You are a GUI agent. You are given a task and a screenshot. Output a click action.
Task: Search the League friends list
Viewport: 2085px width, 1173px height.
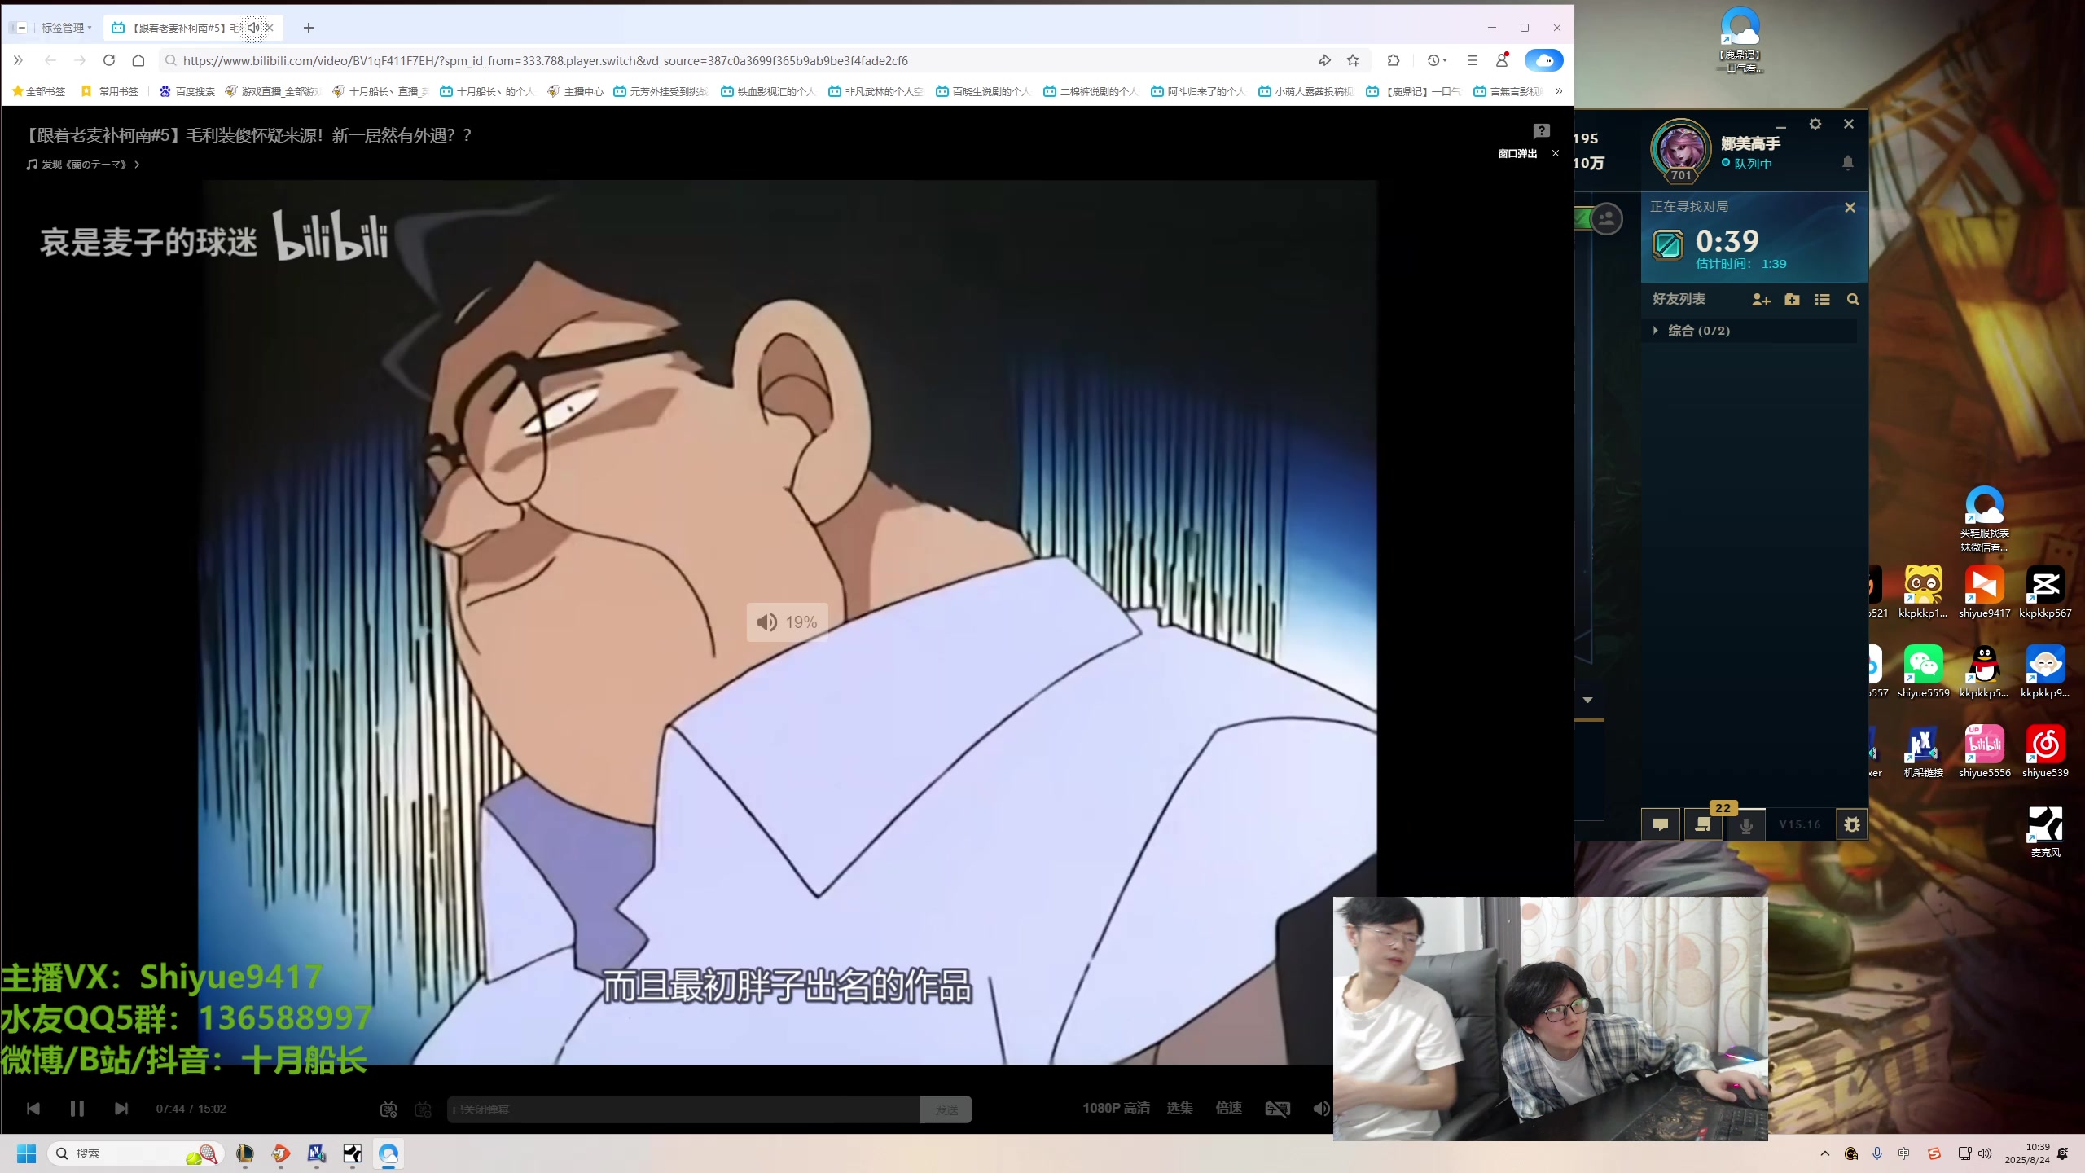(x=1853, y=300)
